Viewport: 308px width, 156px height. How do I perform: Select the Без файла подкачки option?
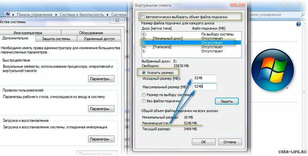coord(144,101)
